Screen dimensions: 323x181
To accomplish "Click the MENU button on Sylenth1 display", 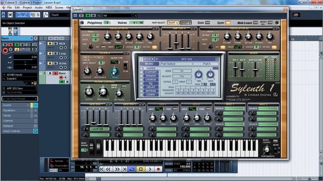I will click(149, 64).
